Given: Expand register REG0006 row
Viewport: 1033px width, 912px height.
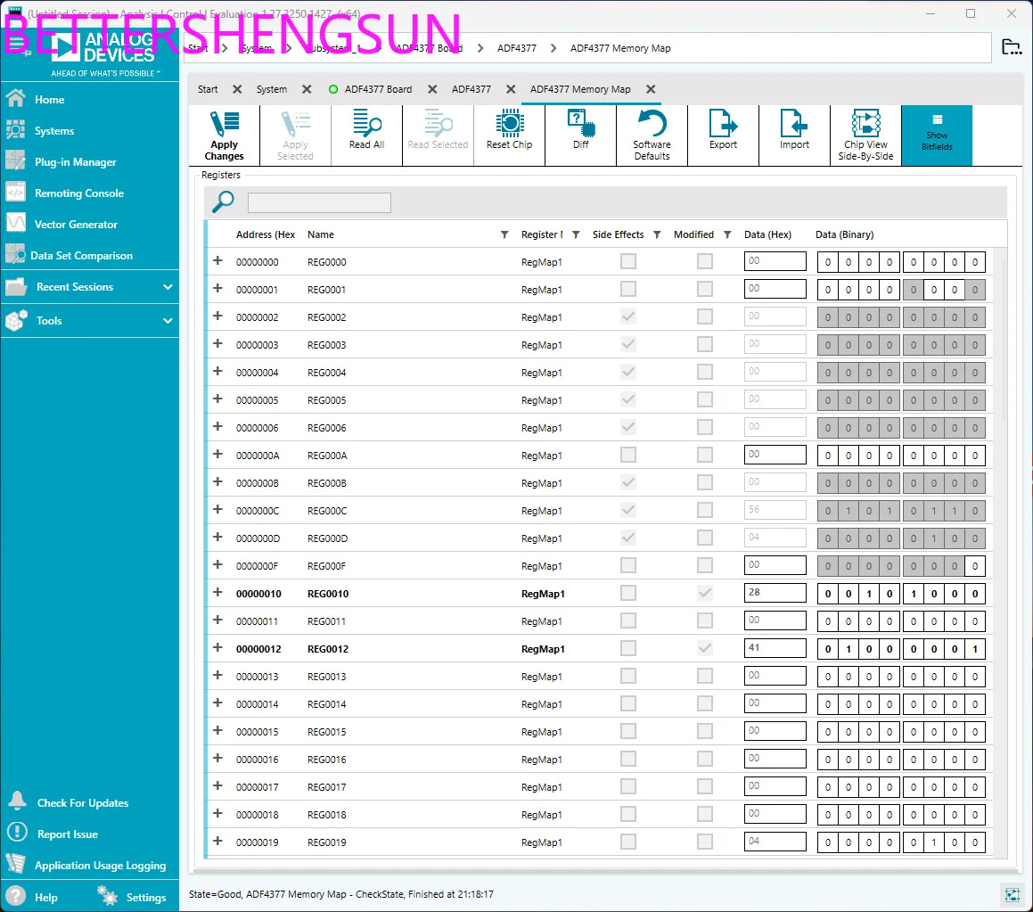Looking at the screenshot, I should pyautogui.click(x=218, y=426).
